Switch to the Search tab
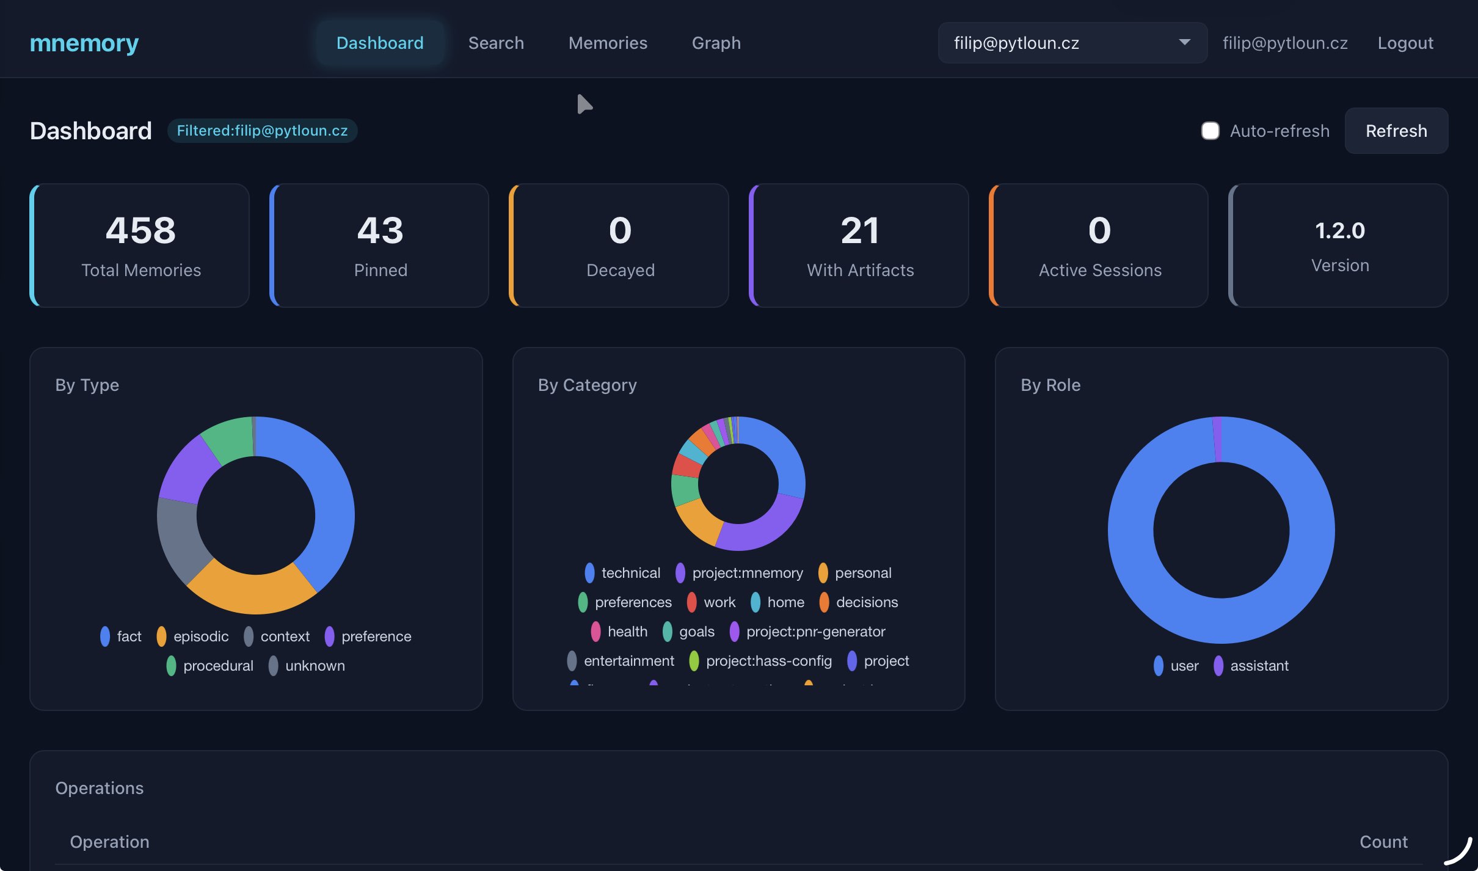The image size is (1478, 871). click(496, 43)
